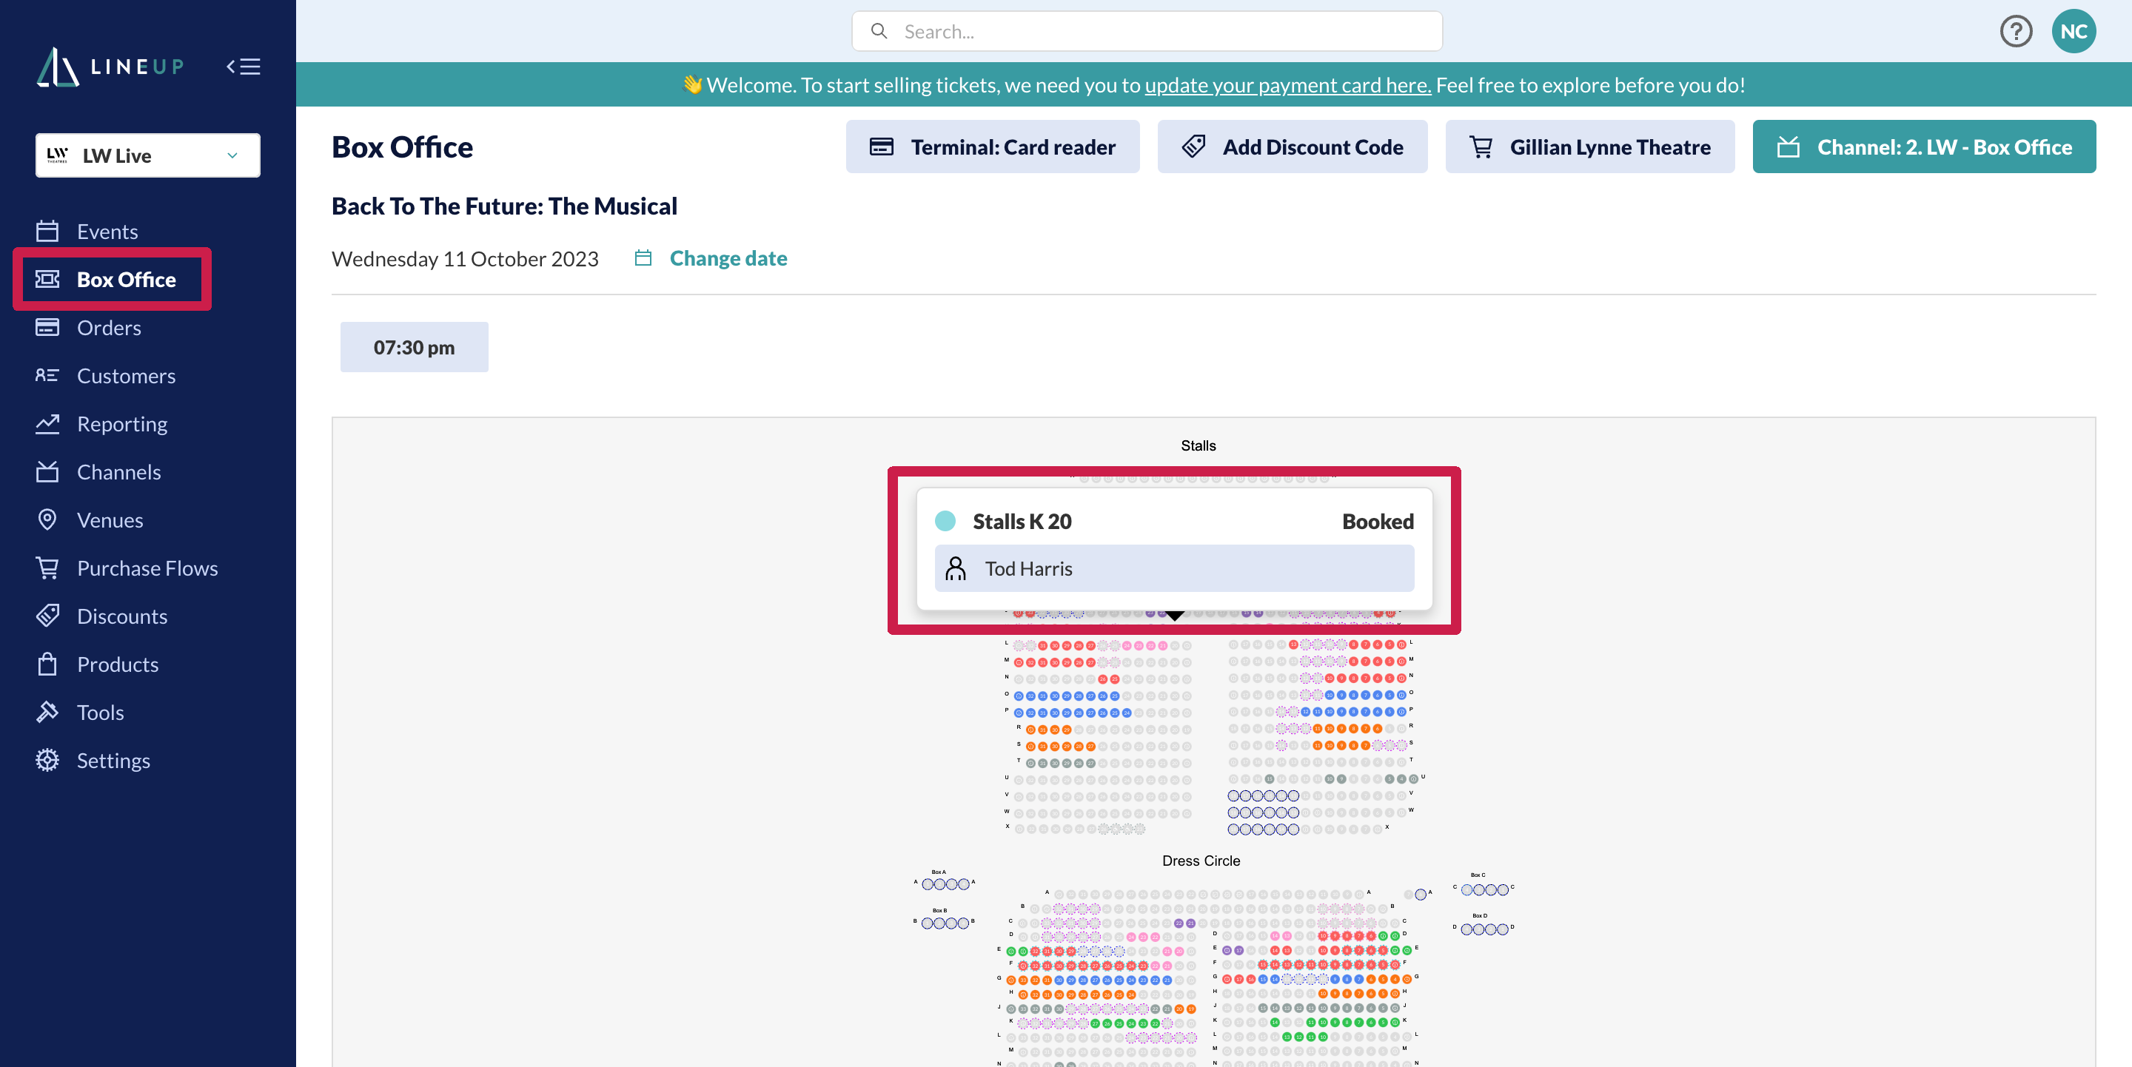
Task: Go to Customers in the sidebar
Action: [x=126, y=377]
